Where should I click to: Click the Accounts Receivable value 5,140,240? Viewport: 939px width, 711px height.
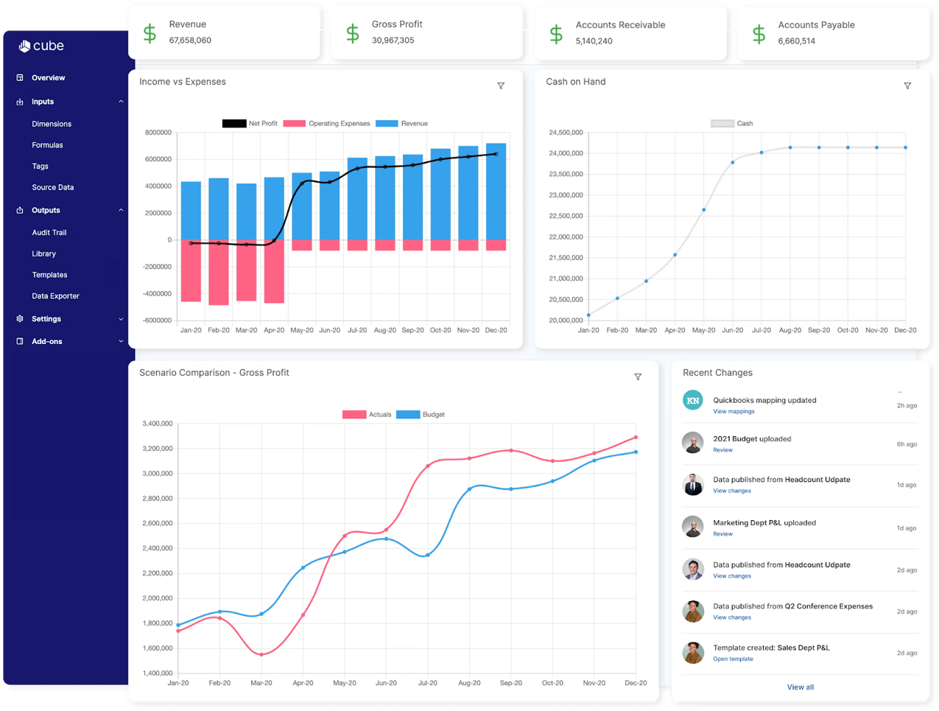pos(594,41)
